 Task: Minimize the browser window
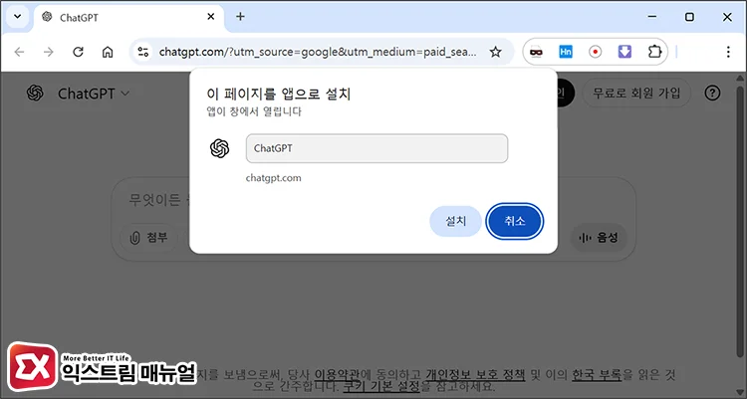click(x=652, y=17)
